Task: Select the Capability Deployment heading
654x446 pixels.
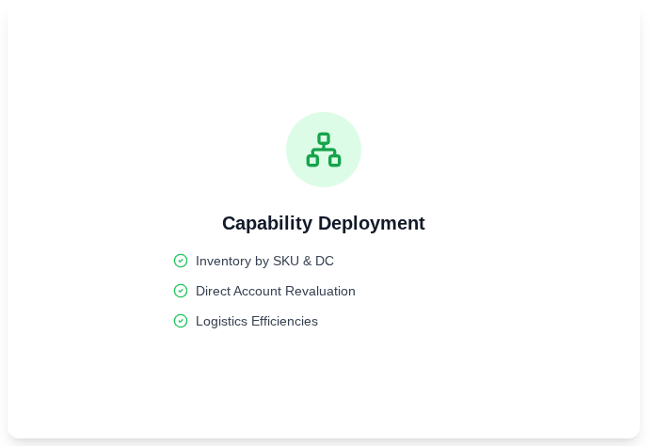Action: click(323, 223)
